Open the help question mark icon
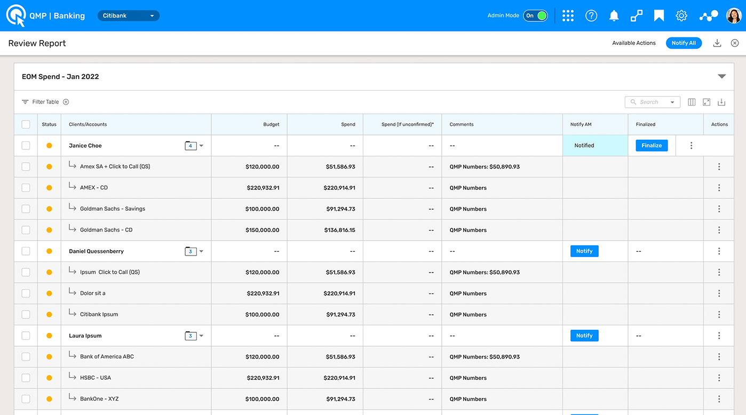The height and width of the screenshot is (415, 746). 591,15
